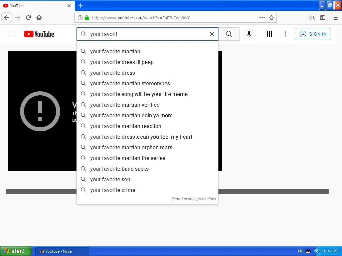Click the EN language indicator in tray
Screen dimensions: 342x256
click(x=300, y=251)
